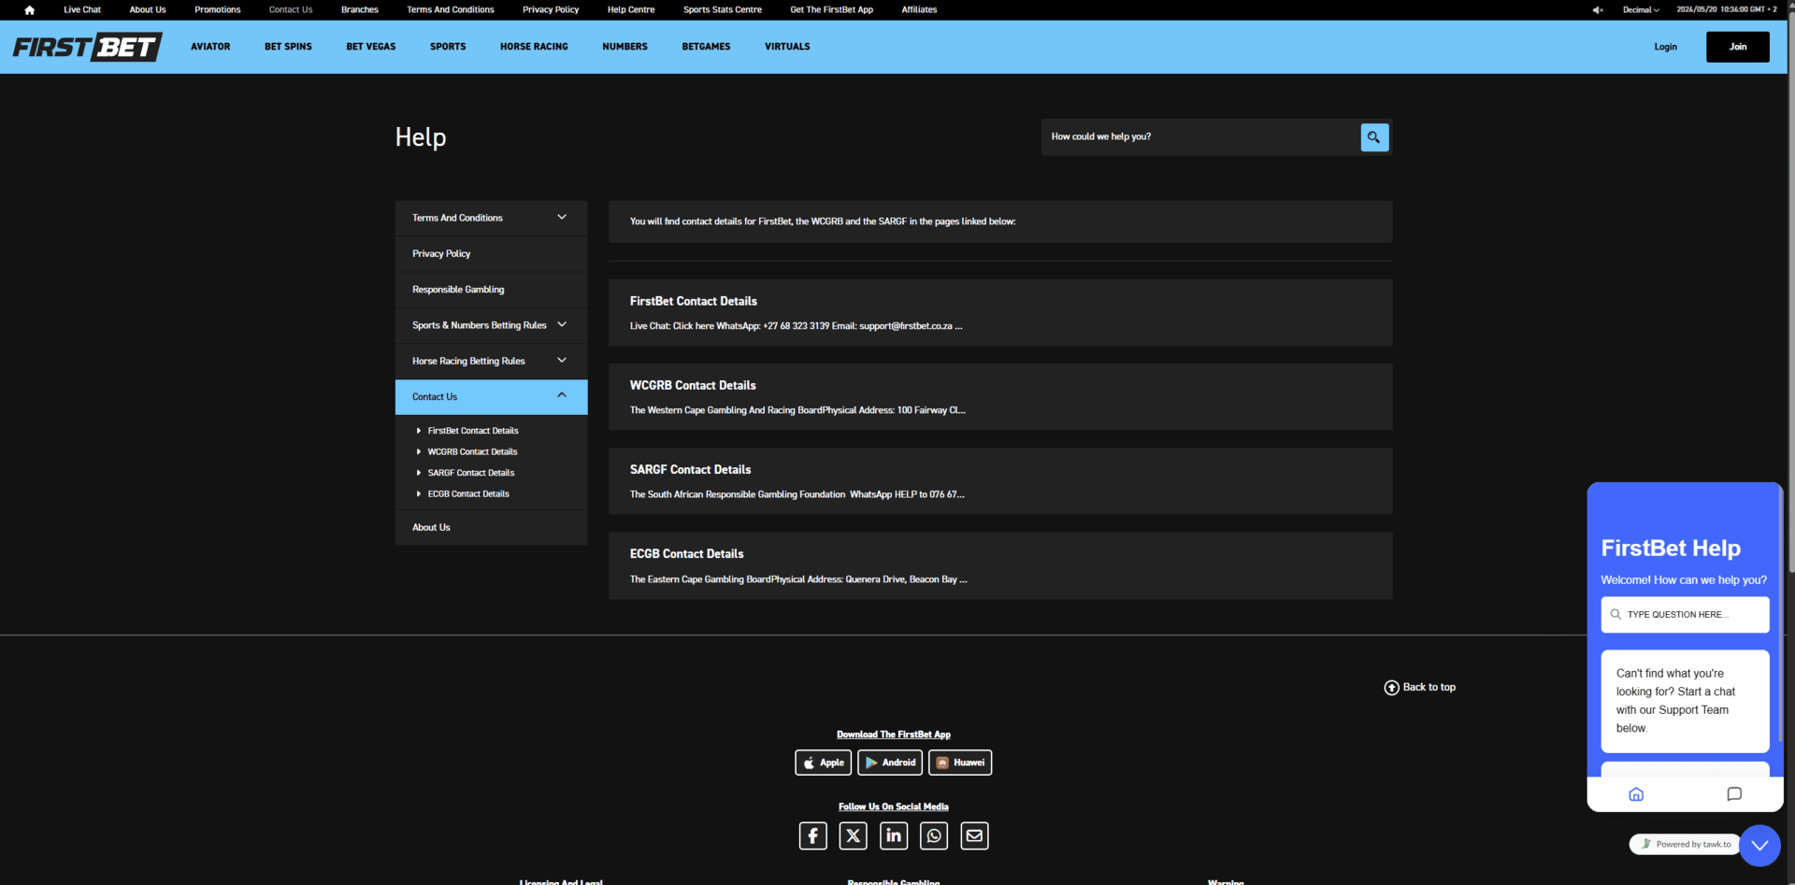Open the WCGRB Contact Details card
Viewport: 1795px width, 885px height.
pos(1000,397)
